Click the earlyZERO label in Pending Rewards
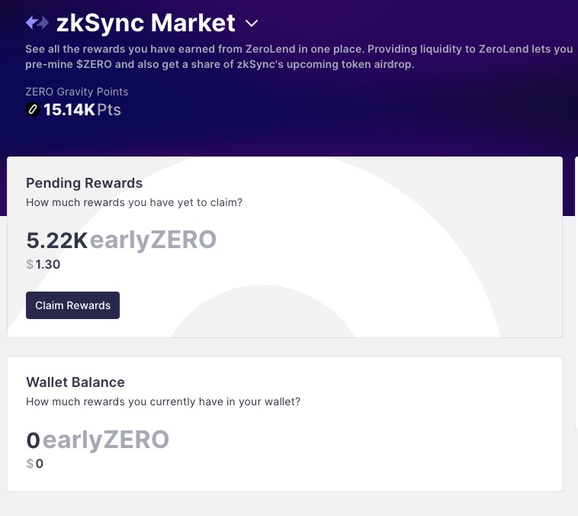Image resolution: width=578 pixels, height=516 pixels. [153, 240]
